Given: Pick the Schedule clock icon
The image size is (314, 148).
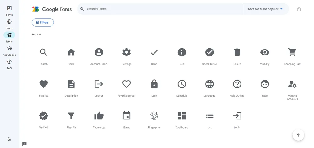Looking at the screenshot, I should [182, 84].
